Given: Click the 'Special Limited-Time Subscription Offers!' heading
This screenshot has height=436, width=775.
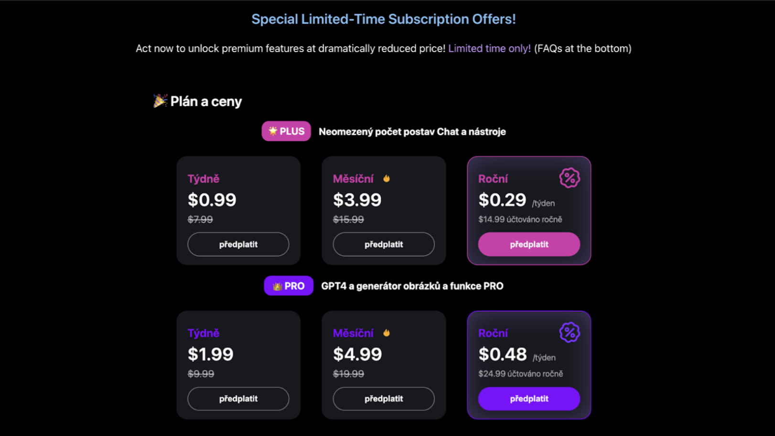Looking at the screenshot, I should (x=384, y=19).
